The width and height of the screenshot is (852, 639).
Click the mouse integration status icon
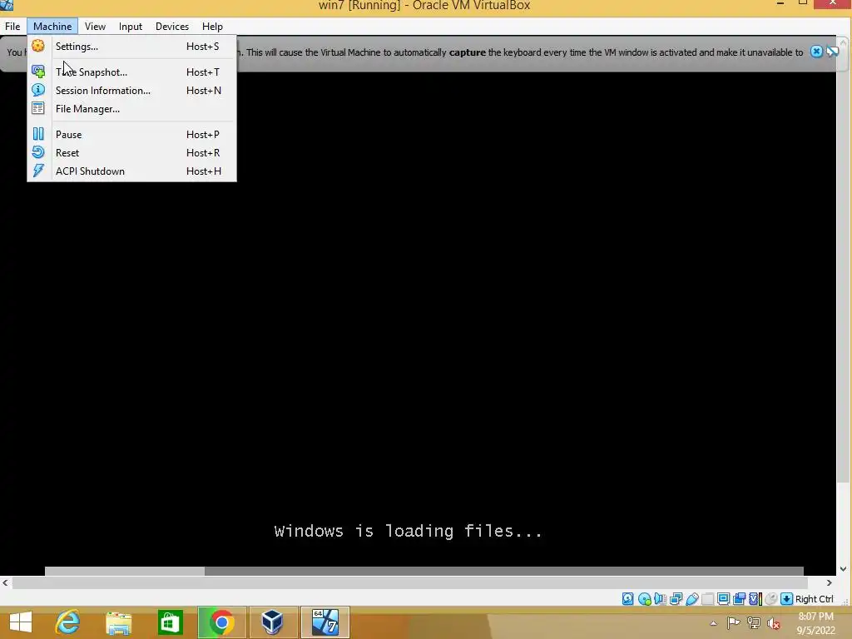point(770,599)
